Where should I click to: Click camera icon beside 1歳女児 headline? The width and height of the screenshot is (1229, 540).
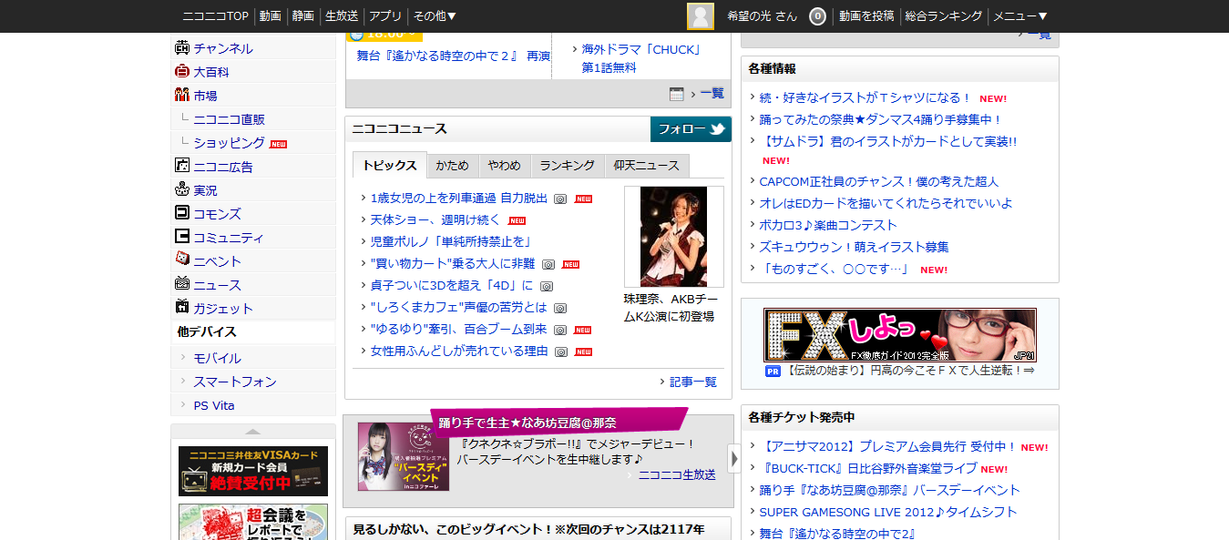[x=561, y=199]
